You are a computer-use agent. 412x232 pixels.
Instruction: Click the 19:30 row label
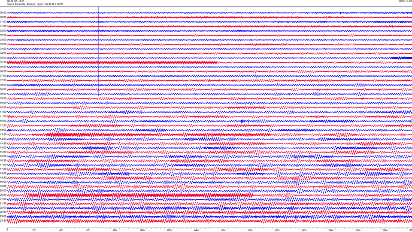3,186
